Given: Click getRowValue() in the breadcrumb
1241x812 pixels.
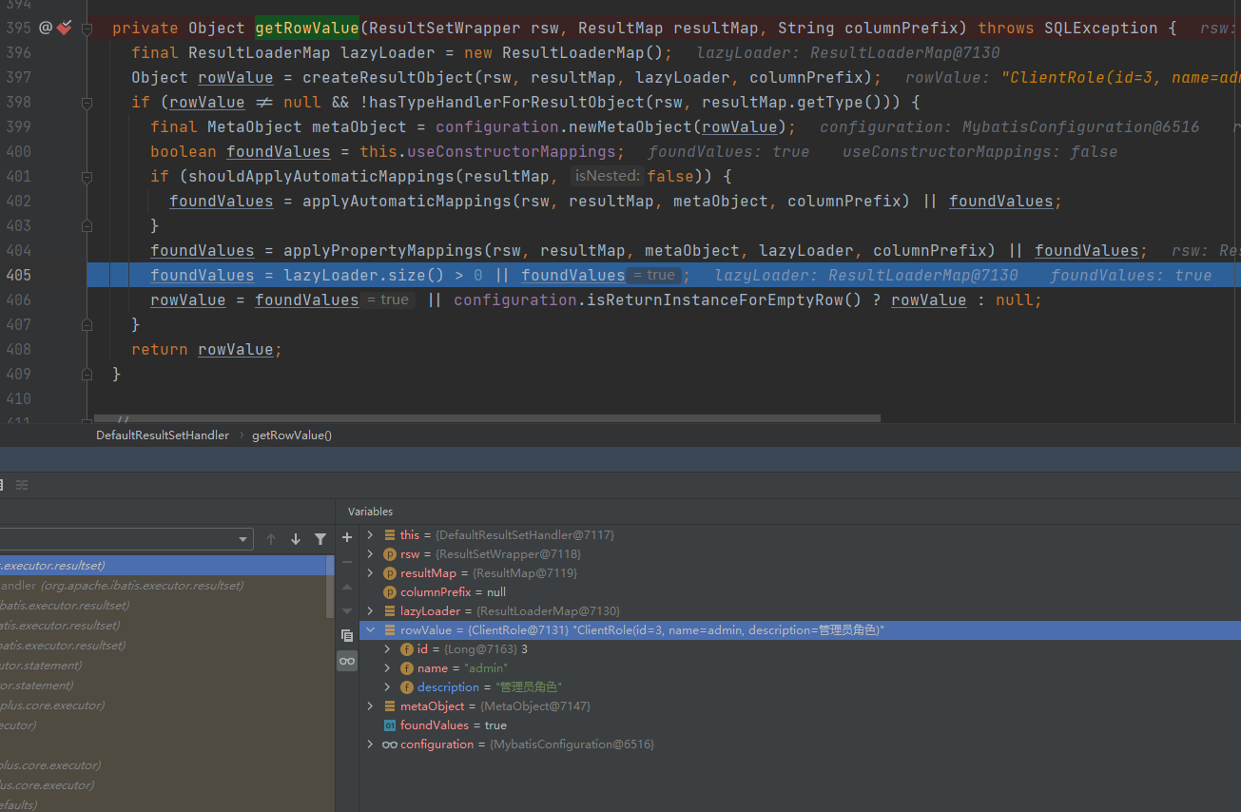Looking at the screenshot, I should [292, 435].
